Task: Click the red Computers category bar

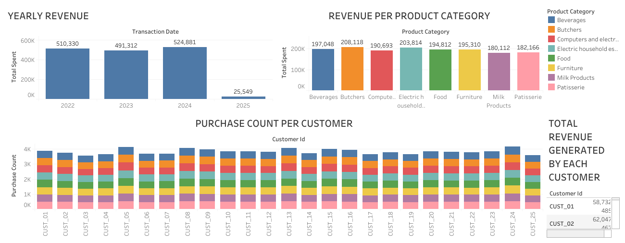Action: (382, 70)
